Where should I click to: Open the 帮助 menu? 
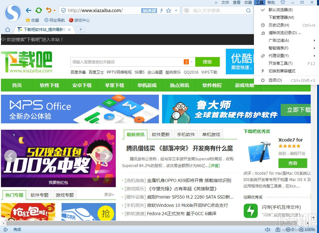pos(271,3)
